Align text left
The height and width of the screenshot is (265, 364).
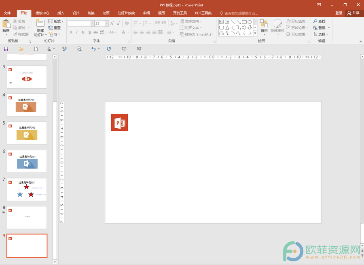135,32
